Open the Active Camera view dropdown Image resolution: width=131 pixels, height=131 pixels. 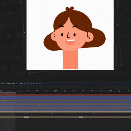point(12,84)
